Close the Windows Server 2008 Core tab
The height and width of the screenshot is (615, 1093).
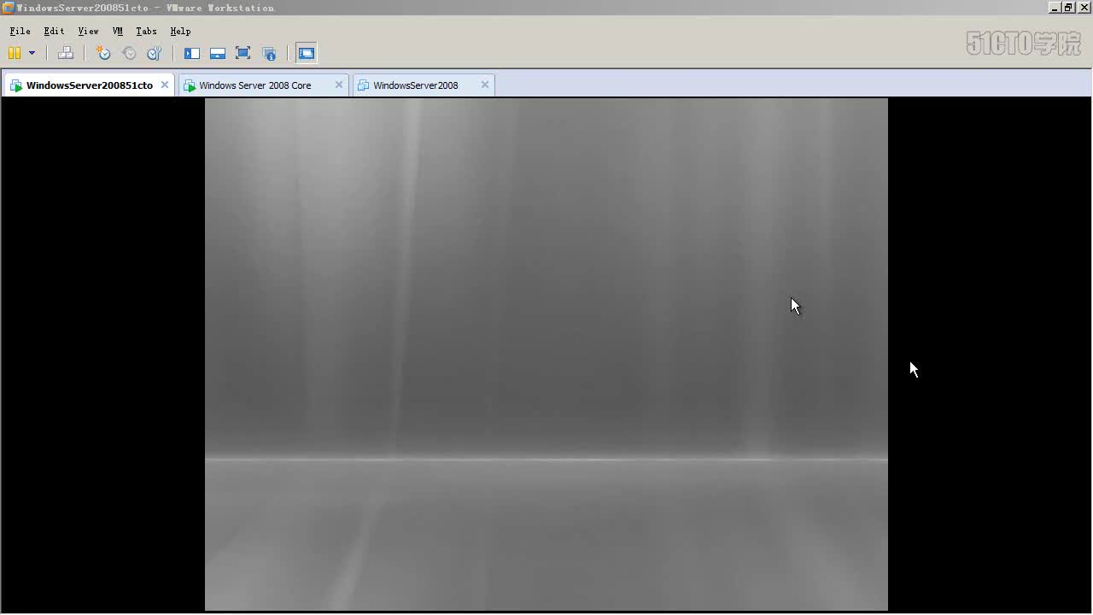tap(339, 85)
